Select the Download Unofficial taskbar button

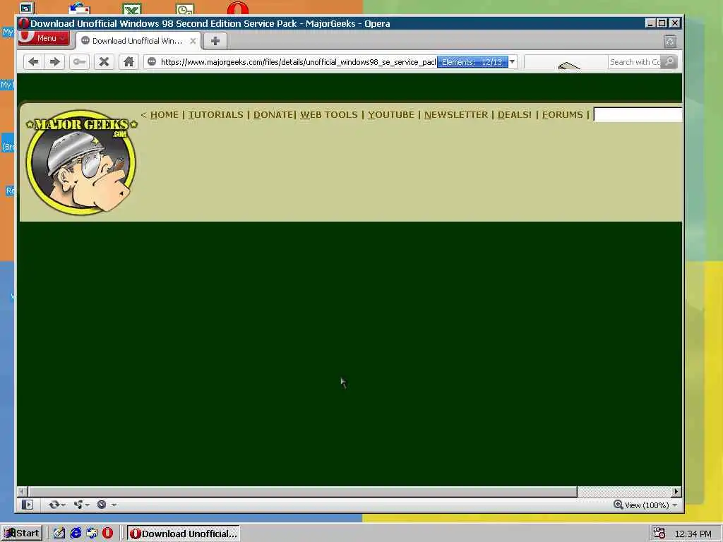184,534
